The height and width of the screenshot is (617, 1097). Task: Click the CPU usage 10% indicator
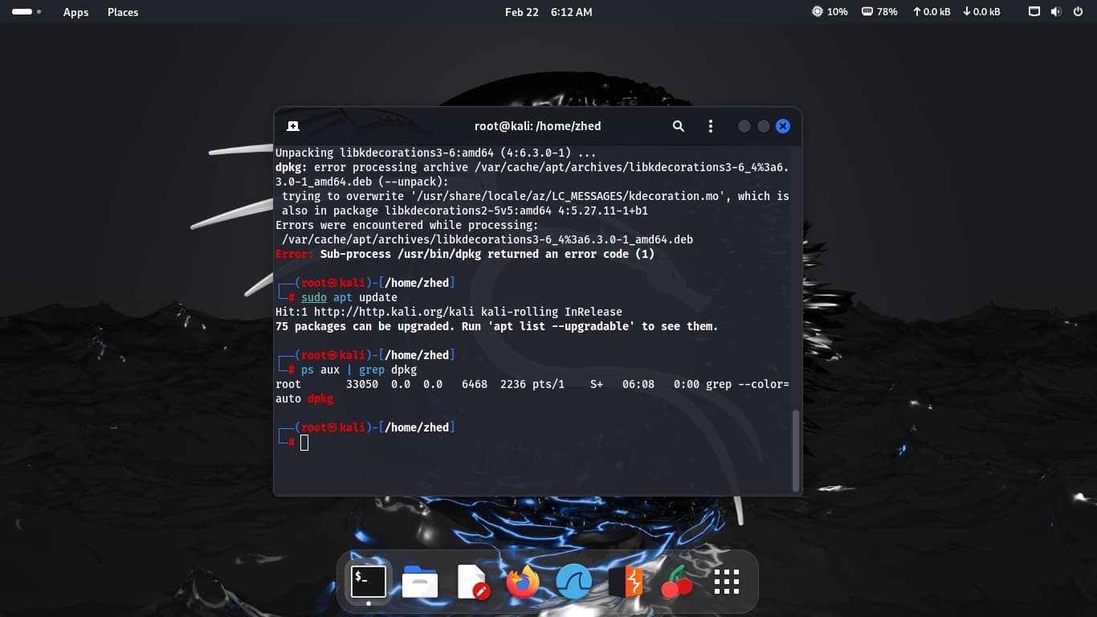click(x=830, y=12)
